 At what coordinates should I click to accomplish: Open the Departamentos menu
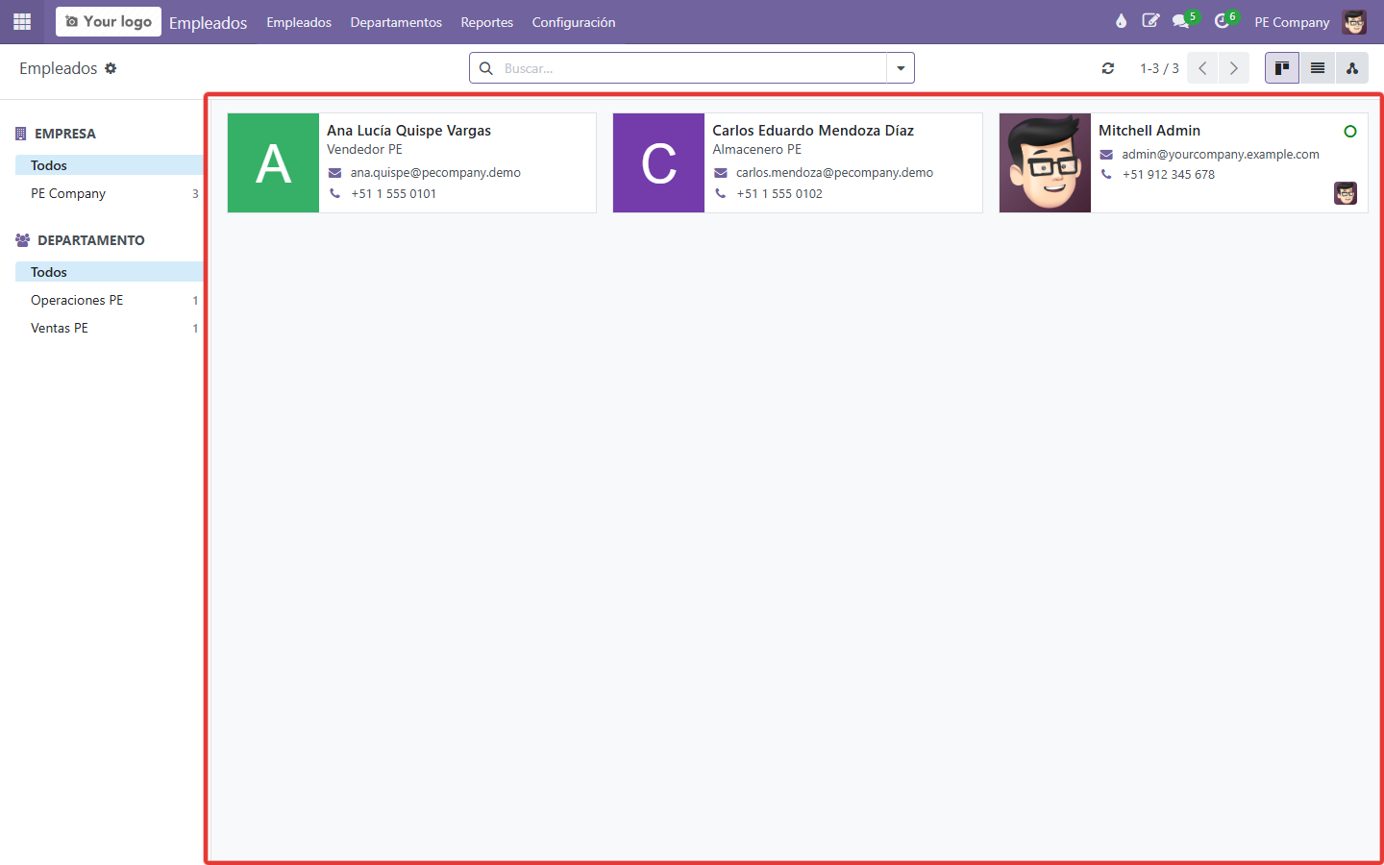click(396, 22)
